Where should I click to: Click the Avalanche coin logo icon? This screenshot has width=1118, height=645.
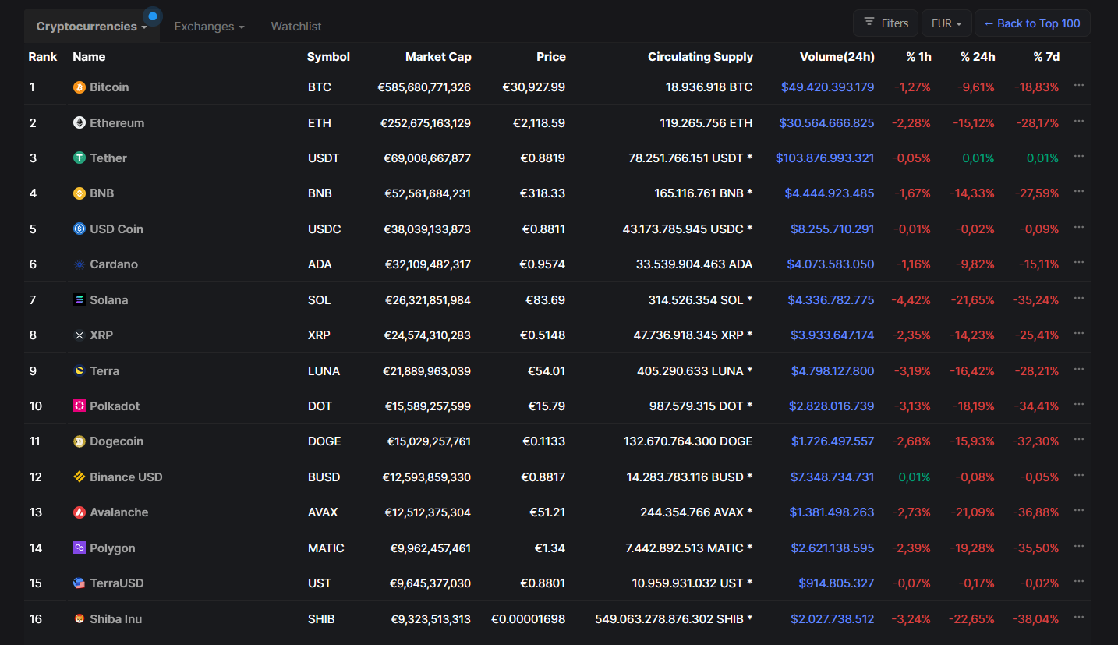(x=80, y=512)
